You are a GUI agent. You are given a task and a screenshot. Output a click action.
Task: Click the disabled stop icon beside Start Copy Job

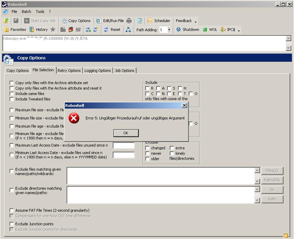[16, 21]
